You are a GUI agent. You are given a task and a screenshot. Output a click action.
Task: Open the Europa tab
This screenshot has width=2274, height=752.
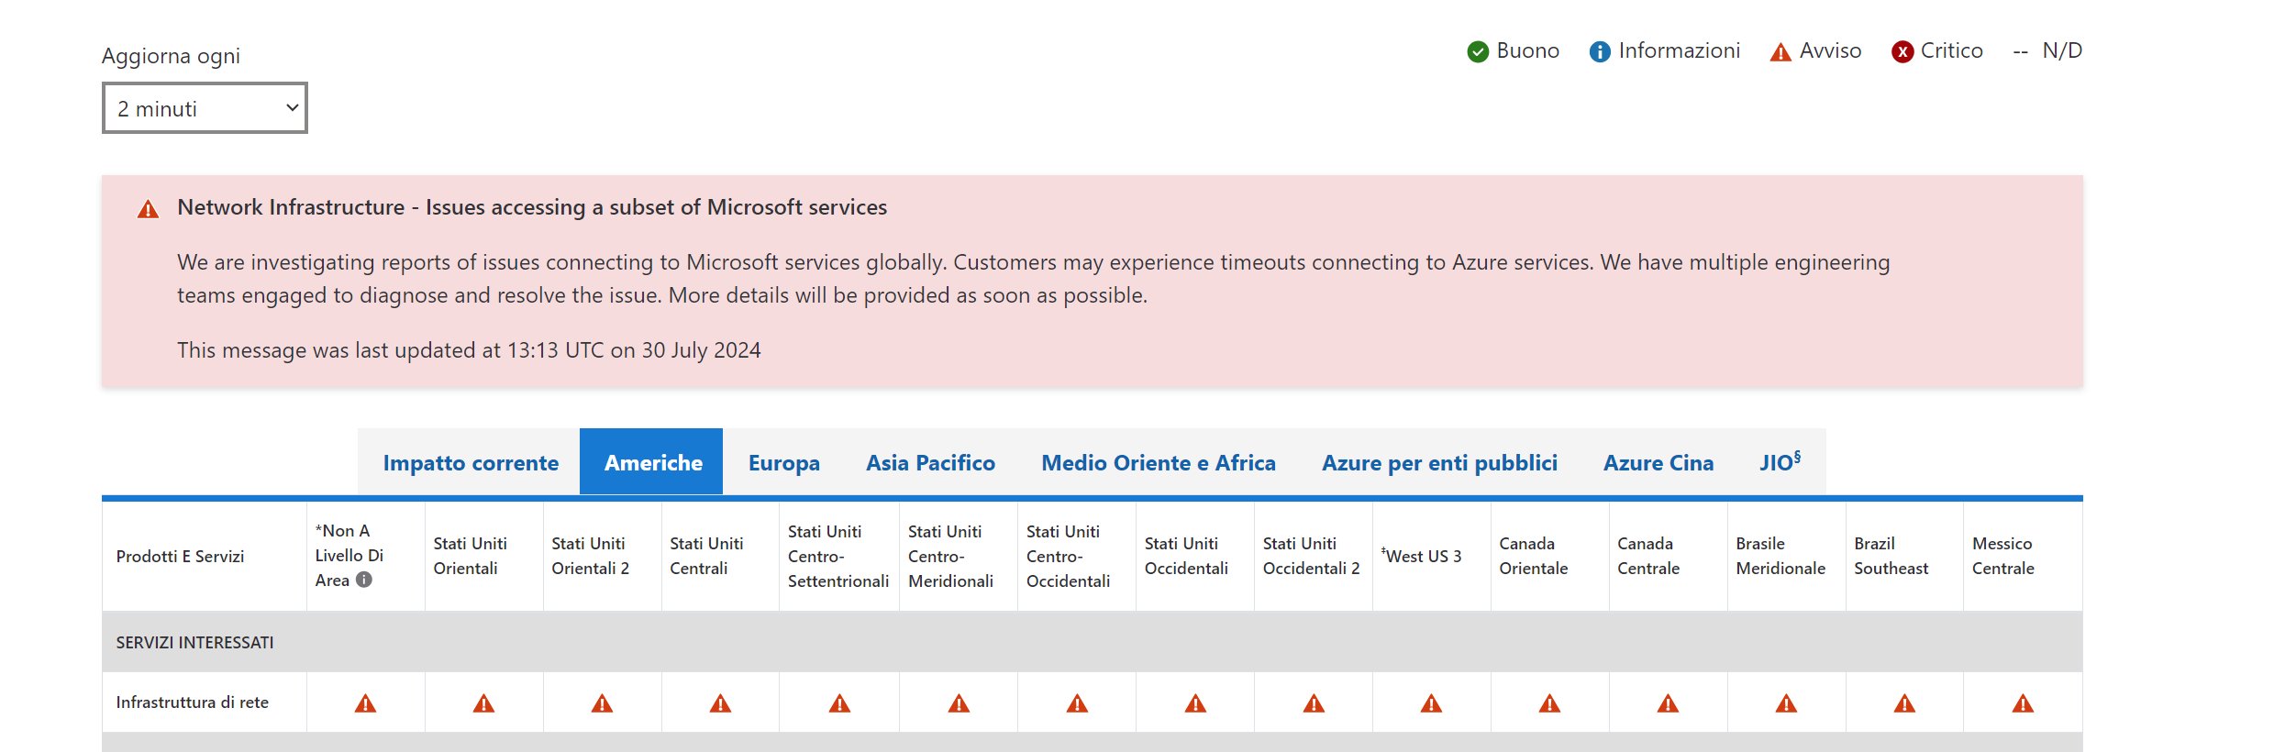coord(783,462)
